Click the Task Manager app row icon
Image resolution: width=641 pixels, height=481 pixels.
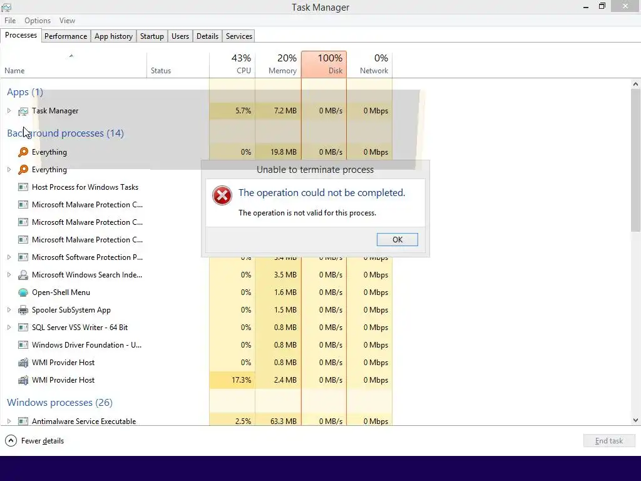(23, 111)
